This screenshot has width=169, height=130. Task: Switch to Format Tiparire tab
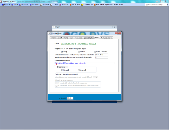point(69,38)
